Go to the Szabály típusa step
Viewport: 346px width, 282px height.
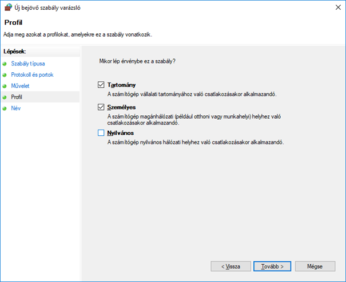tap(28, 64)
